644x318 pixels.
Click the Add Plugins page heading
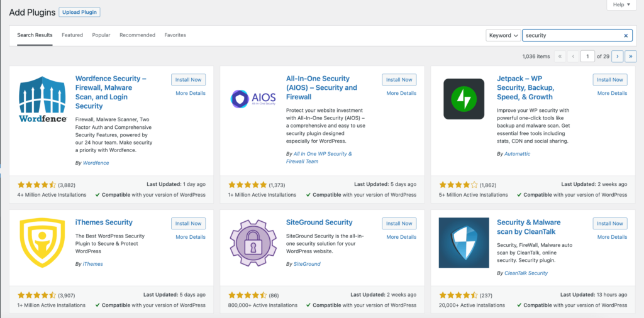tap(32, 13)
